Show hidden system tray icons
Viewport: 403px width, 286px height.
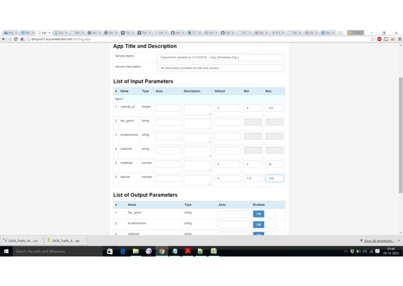tap(346, 251)
